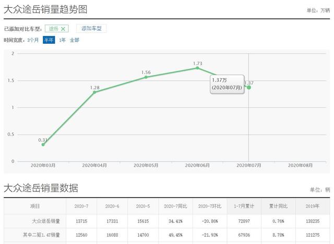Click the 1.56 data point for 2020年05月
The image size is (334, 244).
(x=146, y=77)
